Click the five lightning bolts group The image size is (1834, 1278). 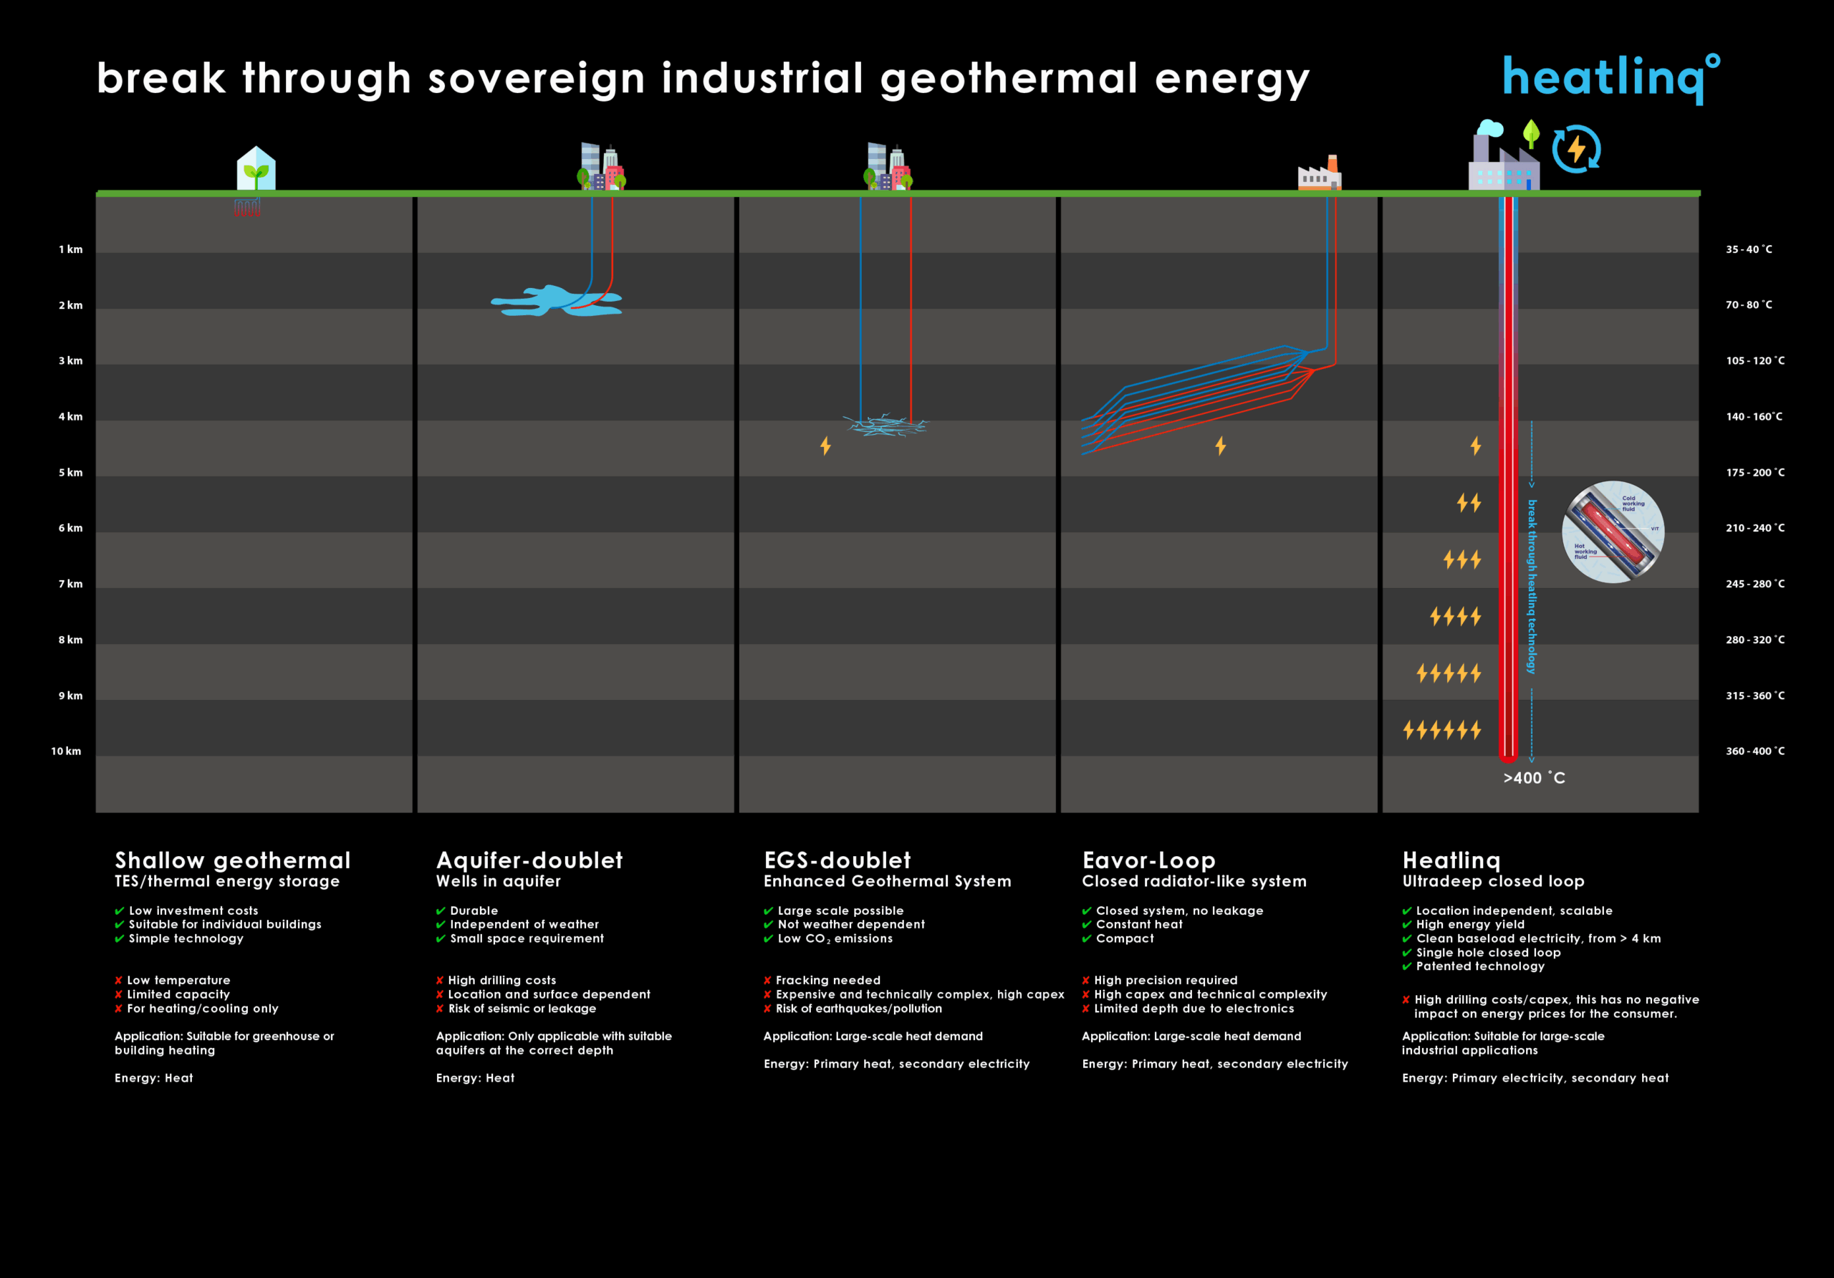(x=1449, y=673)
